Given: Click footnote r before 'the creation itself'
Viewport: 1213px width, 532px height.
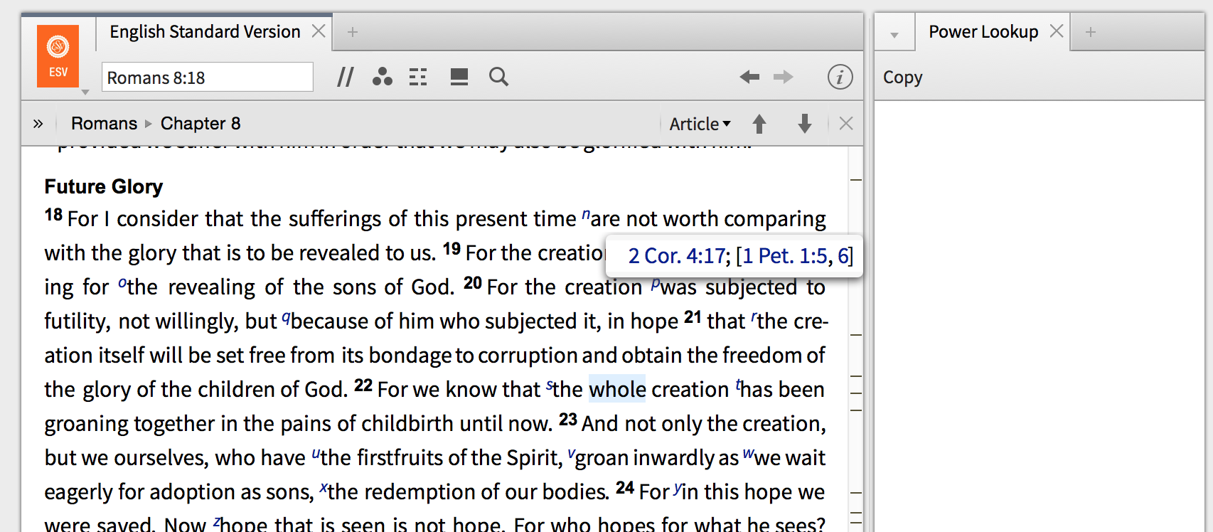Looking at the screenshot, I should click(x=754, y=317).
